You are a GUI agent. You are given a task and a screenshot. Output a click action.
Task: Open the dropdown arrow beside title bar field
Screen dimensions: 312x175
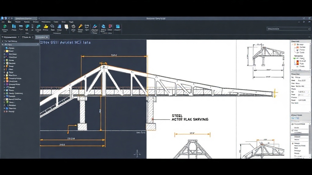coord(39,19)
